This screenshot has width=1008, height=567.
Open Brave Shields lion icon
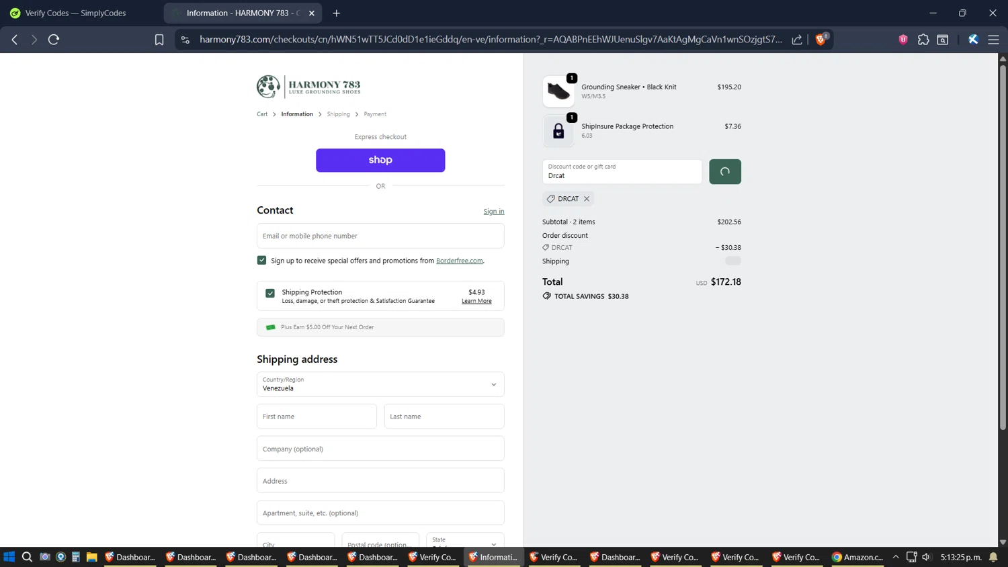[x=821, y=39]
